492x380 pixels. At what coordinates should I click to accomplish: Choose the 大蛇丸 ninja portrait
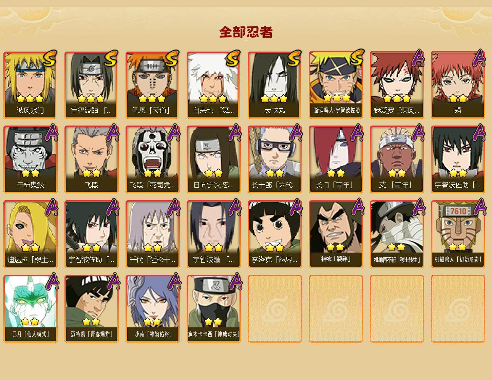(x=275, y=85)
